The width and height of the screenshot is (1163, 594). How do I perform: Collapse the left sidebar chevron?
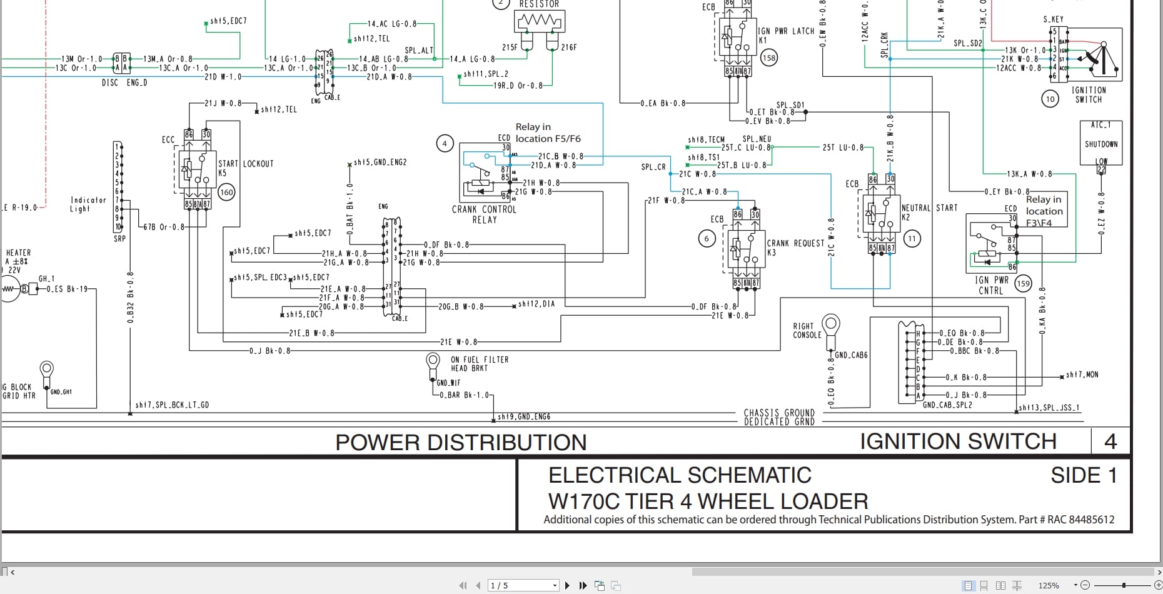[13, 571]
